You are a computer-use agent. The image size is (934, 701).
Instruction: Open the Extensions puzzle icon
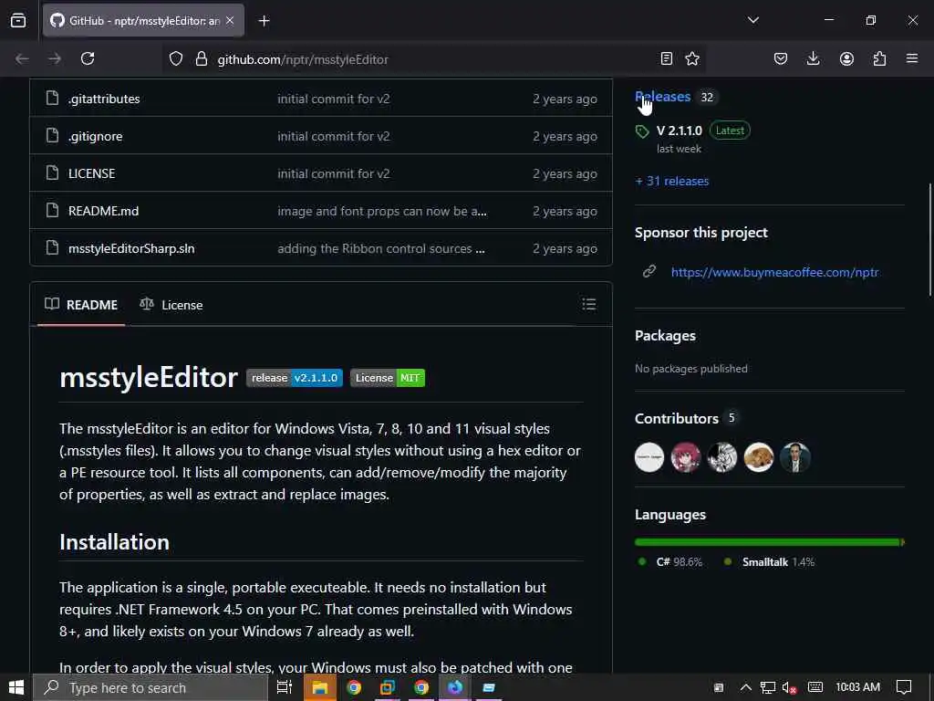[879, 58]
